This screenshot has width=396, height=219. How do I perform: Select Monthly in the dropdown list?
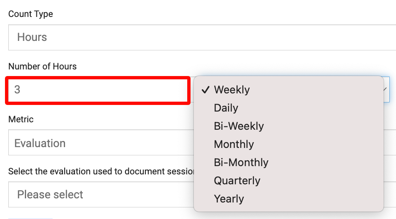point(234,144)
